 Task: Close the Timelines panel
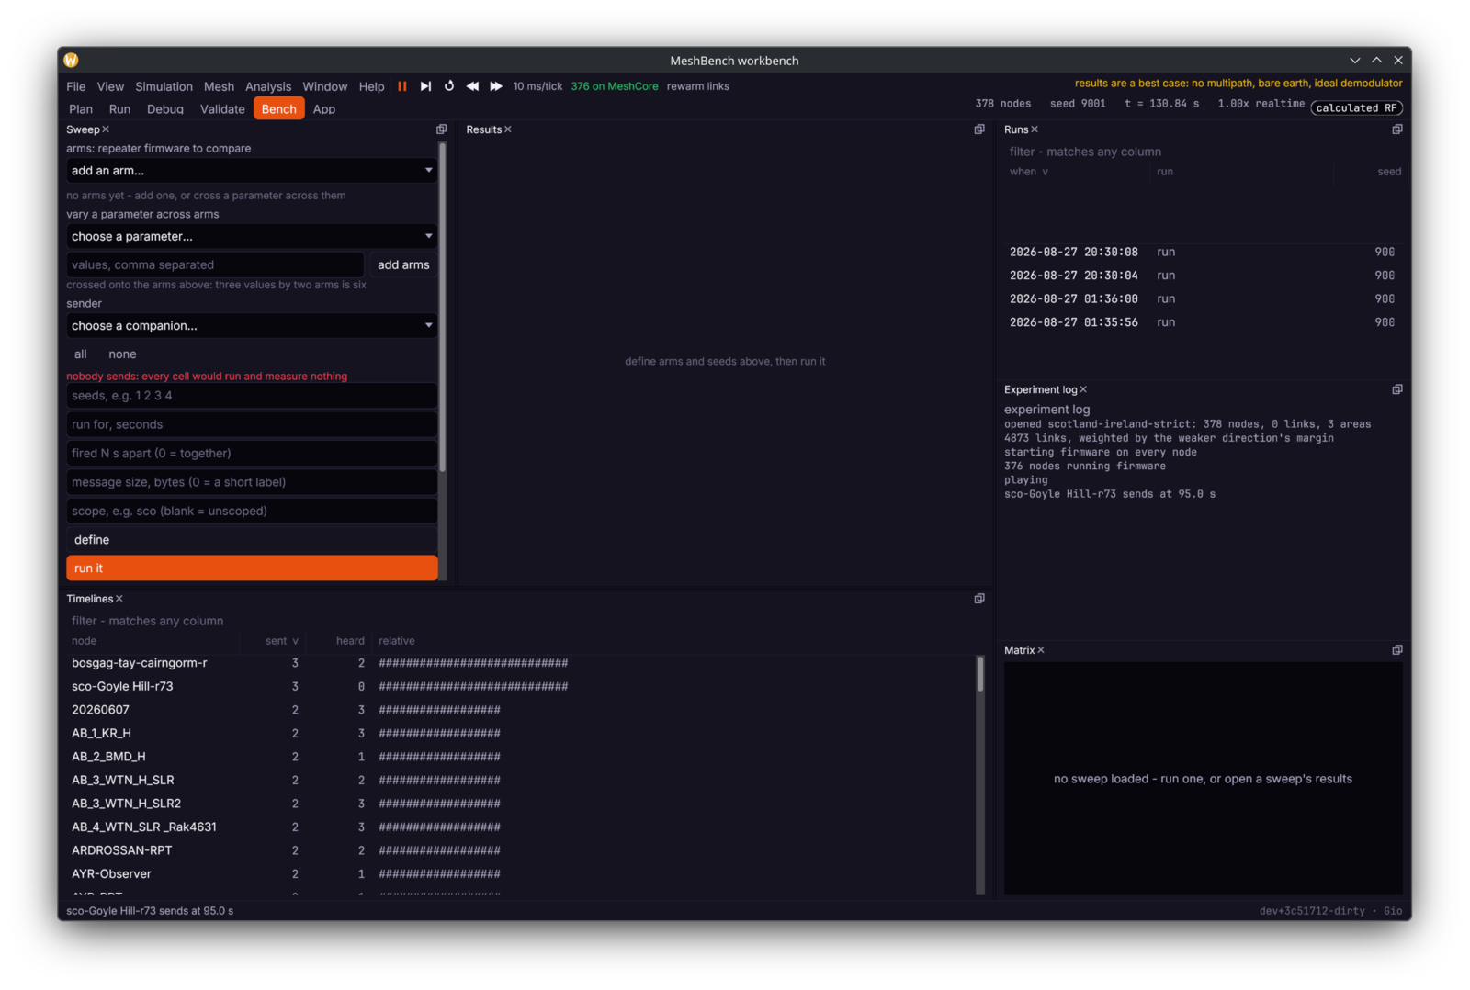tap(119, 599)
